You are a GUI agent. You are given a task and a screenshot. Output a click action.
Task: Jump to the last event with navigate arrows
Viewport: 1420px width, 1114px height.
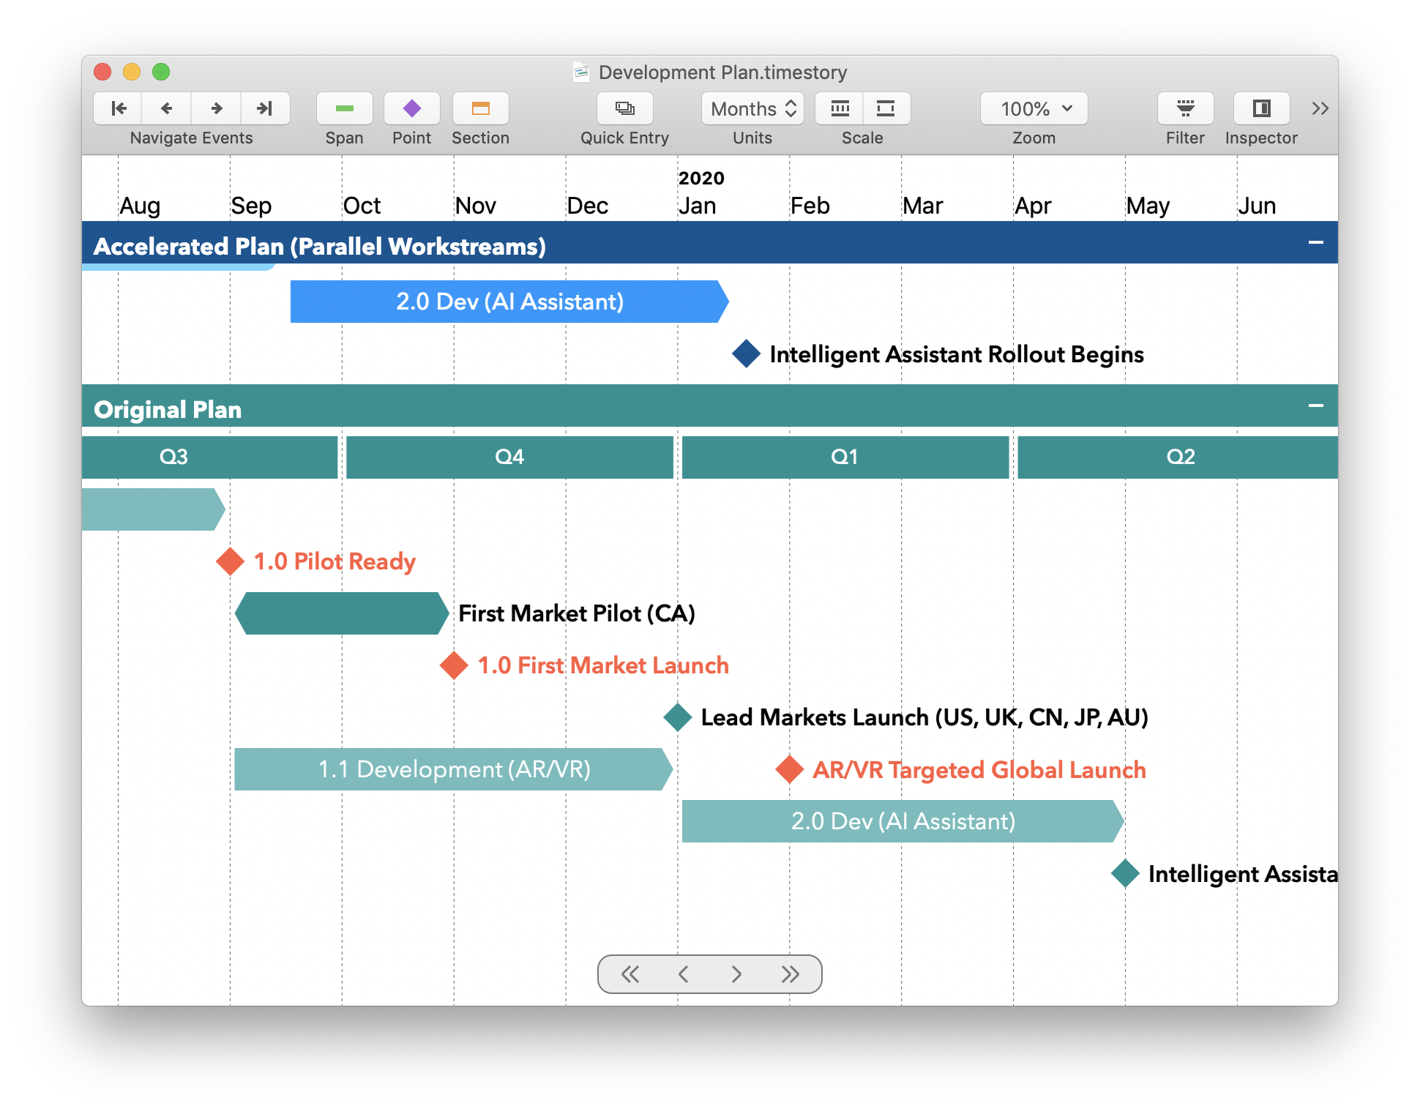(x=265, y=108)
